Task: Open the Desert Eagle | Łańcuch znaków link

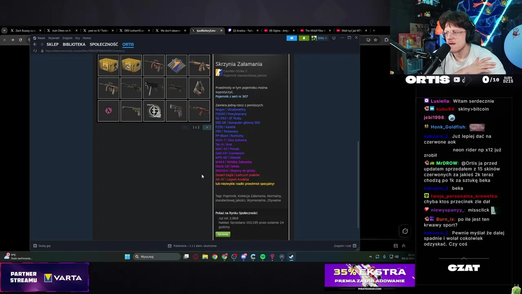Action: click(237, 175)
